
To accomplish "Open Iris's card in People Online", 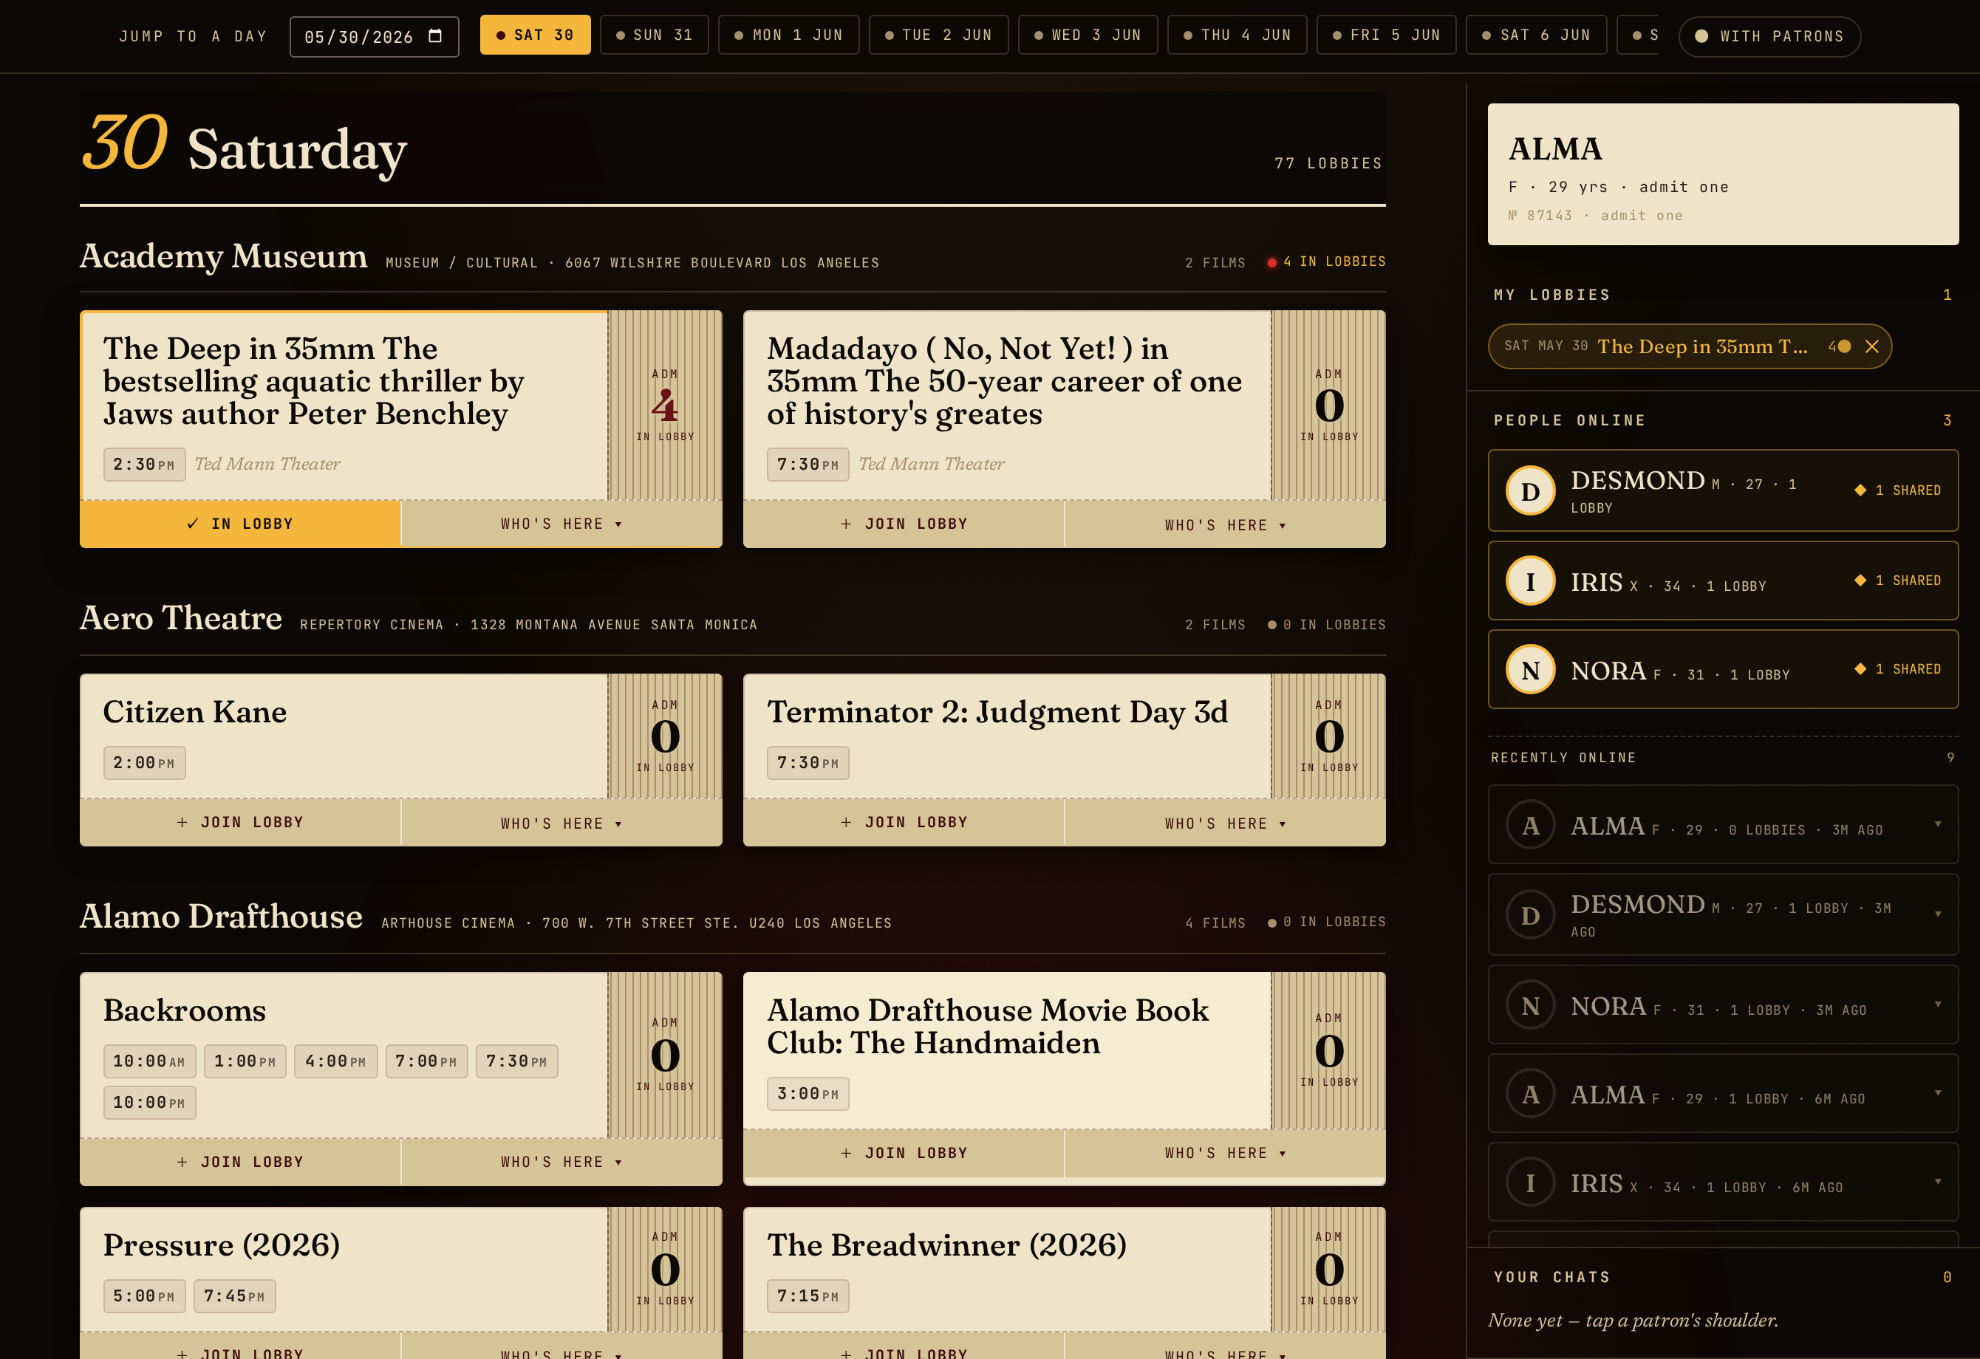I will (x=1723, y=581).
